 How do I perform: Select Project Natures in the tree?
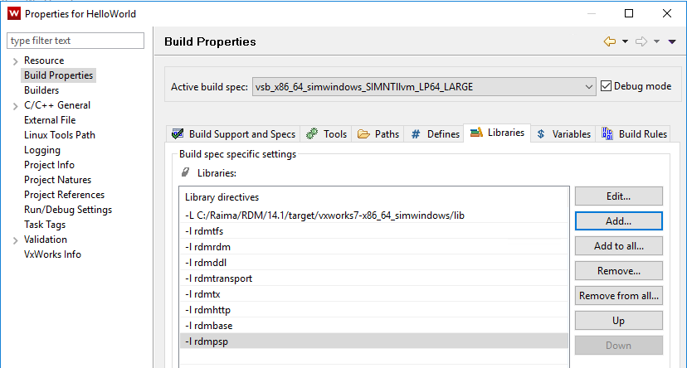[57, 180]
